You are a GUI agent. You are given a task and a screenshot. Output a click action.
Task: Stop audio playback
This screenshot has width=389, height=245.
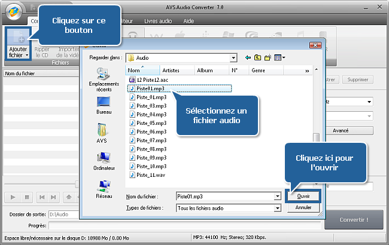pos(27,197)
